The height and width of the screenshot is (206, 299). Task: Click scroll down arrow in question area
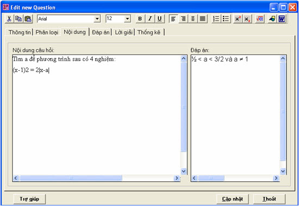[184, 171]
